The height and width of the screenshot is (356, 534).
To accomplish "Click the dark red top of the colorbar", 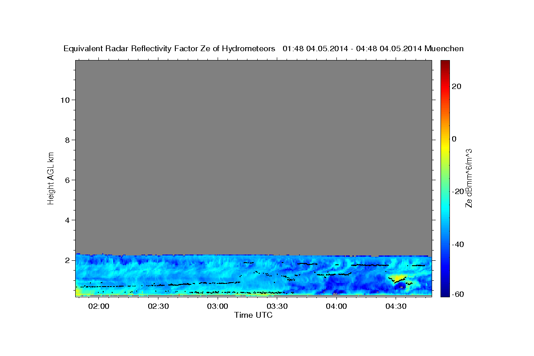I will (x=444, y=63).
